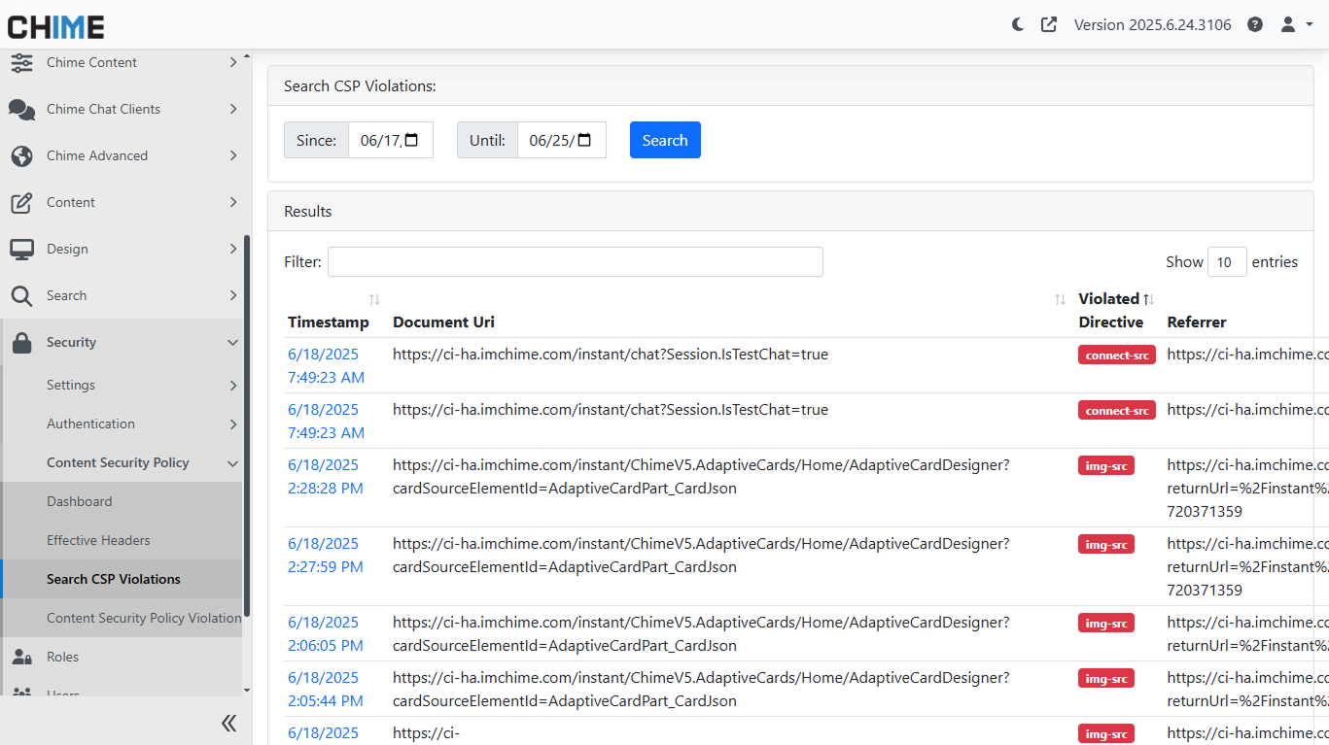Click the CHIME logo

pyautogui.click(x=55, y=26)
